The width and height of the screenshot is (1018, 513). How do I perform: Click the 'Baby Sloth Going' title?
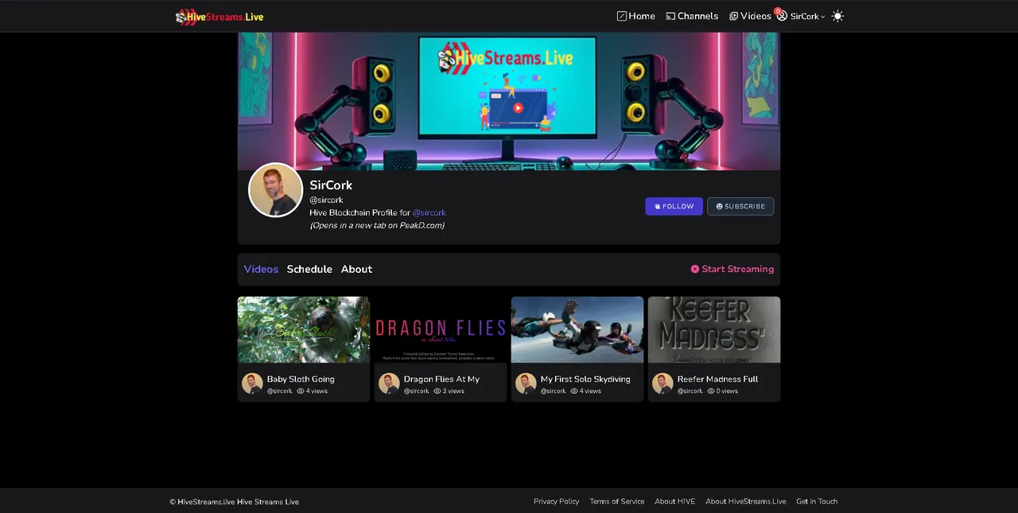(301, 379)
